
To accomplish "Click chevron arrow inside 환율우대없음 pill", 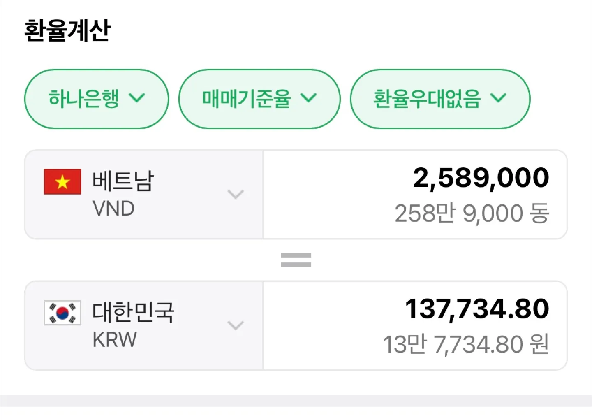I will pyautogui.click(x=498, y=98).
